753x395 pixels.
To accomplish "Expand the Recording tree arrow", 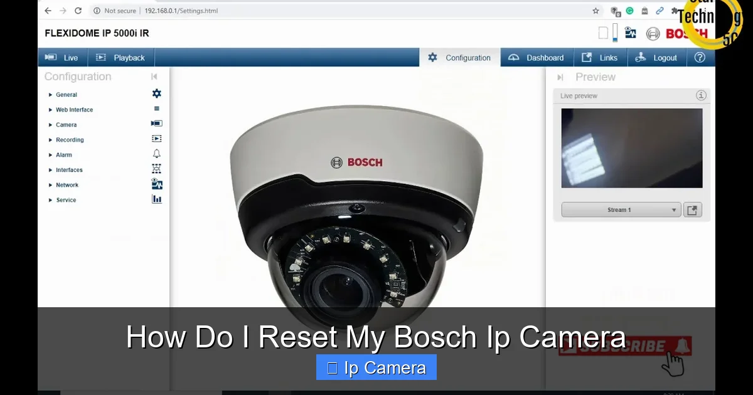I will coord(51,140).
